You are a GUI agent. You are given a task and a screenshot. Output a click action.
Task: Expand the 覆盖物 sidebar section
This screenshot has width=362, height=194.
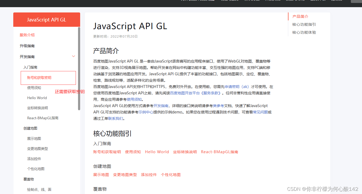(x=29, y=179)
